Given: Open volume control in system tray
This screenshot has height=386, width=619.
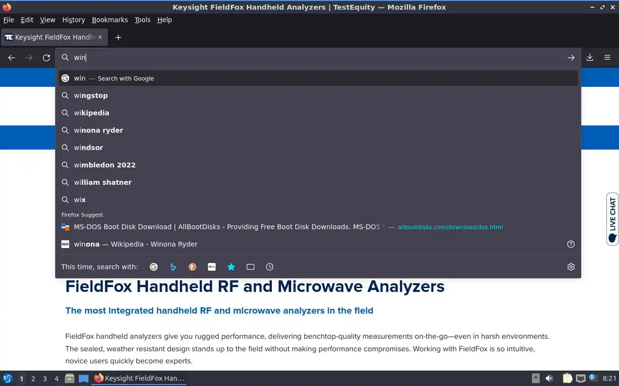Looking at the screenshot, I should (549, 378).
